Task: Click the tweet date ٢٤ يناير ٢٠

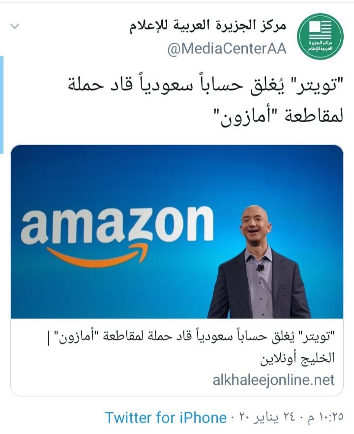Action: pos(269,417)
